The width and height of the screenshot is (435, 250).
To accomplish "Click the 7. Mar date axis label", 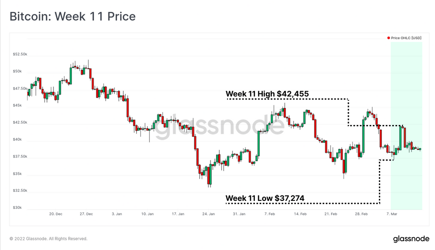I will 392,214.
